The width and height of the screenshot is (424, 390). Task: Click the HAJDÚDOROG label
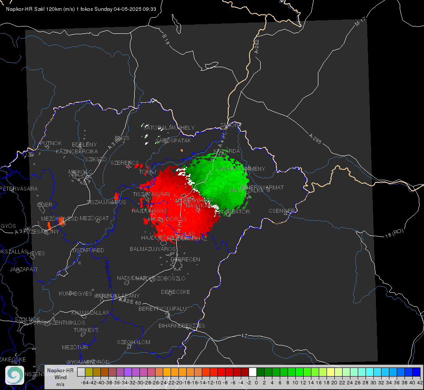(x=167, y=219)
